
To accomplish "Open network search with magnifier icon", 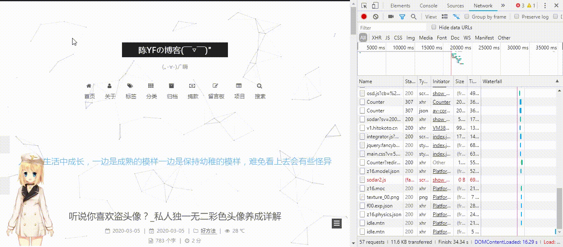I will (413, 16).
